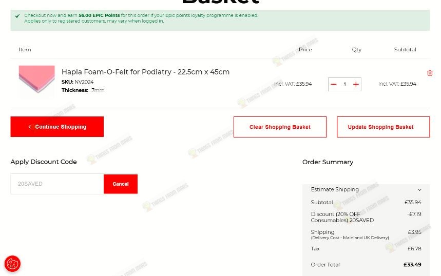Screen dimensions: 441x276
Task: Decrease quantity with the minus button
Action: [334, 84]
